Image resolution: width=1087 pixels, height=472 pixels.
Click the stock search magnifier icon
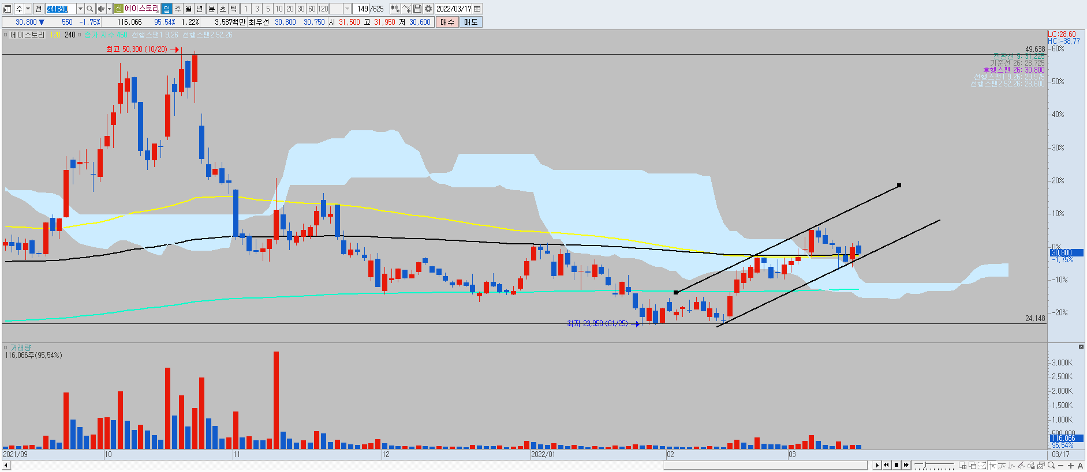tap(90, 9)
